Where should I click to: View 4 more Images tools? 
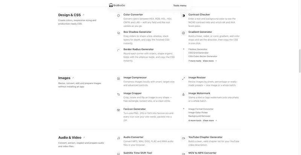(202, 120)
